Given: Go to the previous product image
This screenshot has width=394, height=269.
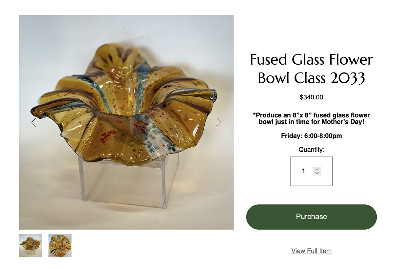Looking at the screenshot, I should point(34,122).
